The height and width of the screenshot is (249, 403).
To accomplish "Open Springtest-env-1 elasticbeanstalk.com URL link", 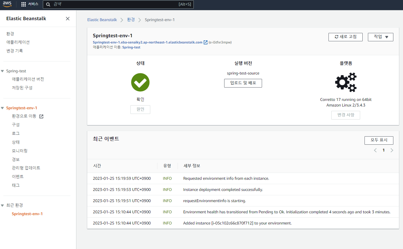I will 147,42.
